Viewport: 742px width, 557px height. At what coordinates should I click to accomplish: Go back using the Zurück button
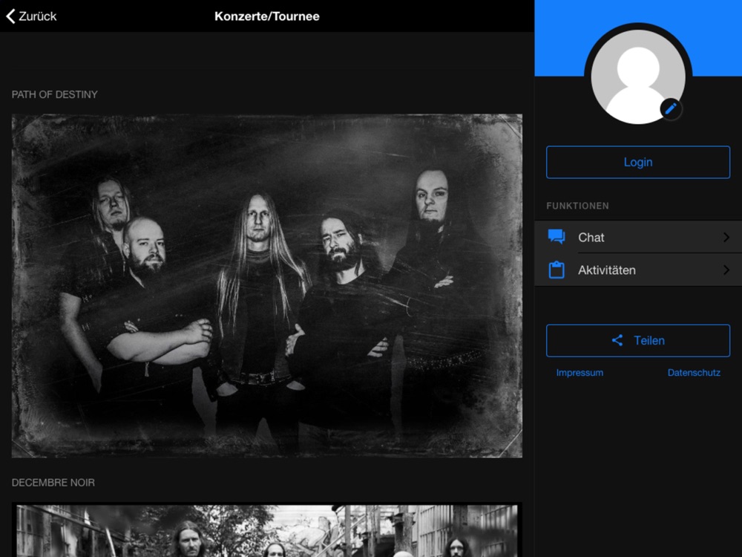31,16
